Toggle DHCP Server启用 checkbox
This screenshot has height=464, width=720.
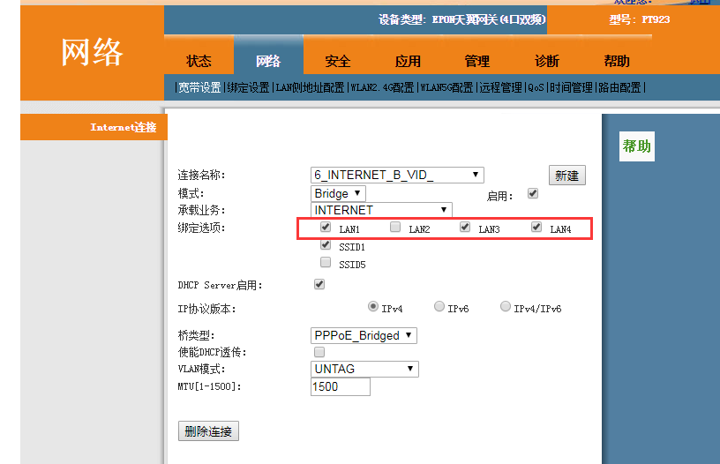click(319, 284)
